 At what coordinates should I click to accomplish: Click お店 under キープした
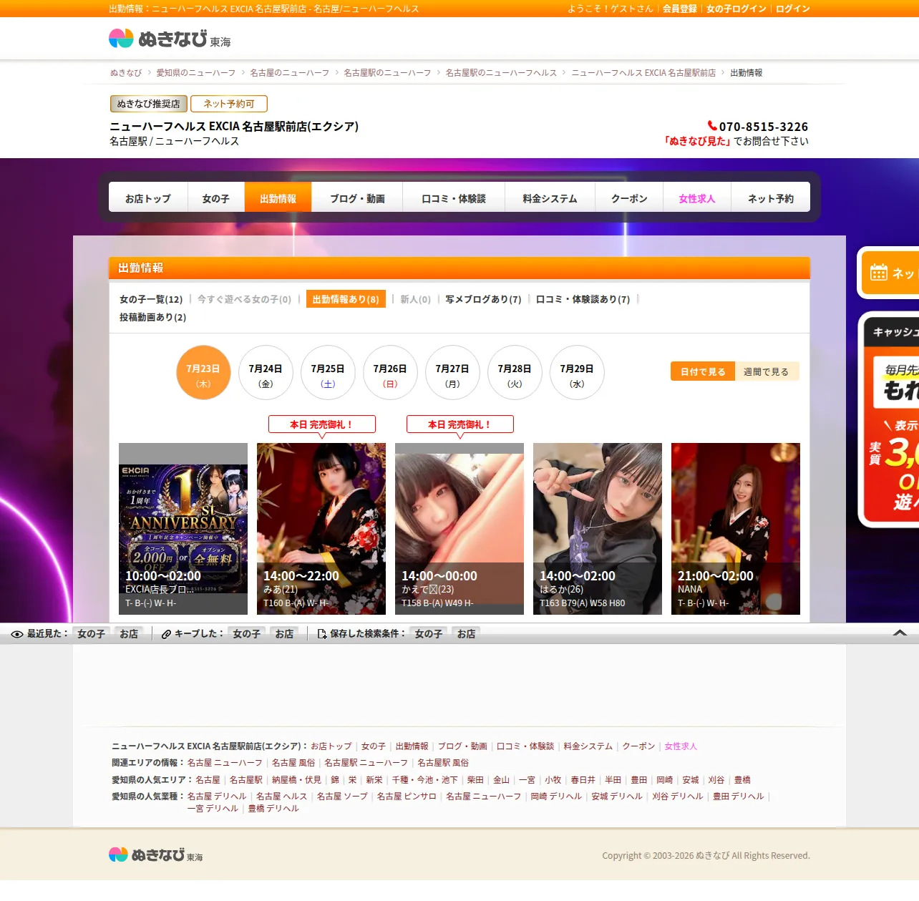pos(285,634)
